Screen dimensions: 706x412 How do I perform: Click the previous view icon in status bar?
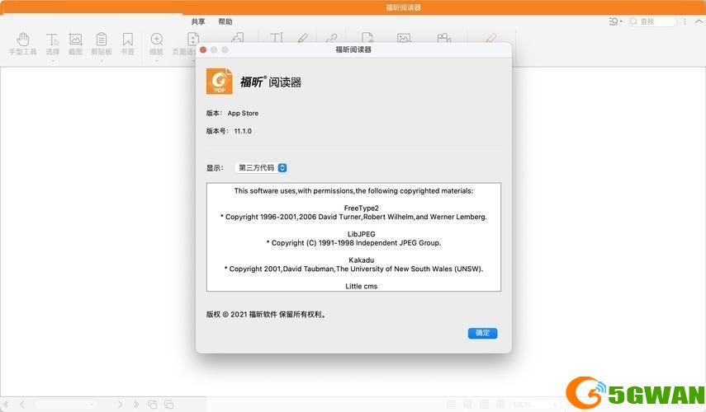click(x=153, y=405)
